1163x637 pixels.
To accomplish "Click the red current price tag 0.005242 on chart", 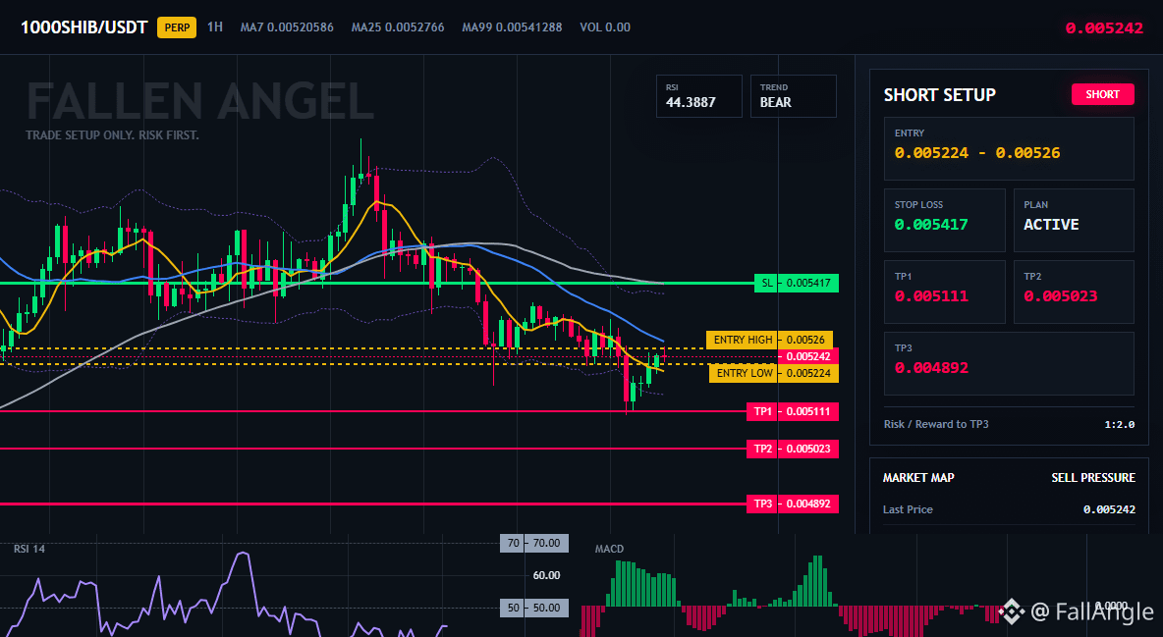I will pyautogui.click(x=807, y=356).
